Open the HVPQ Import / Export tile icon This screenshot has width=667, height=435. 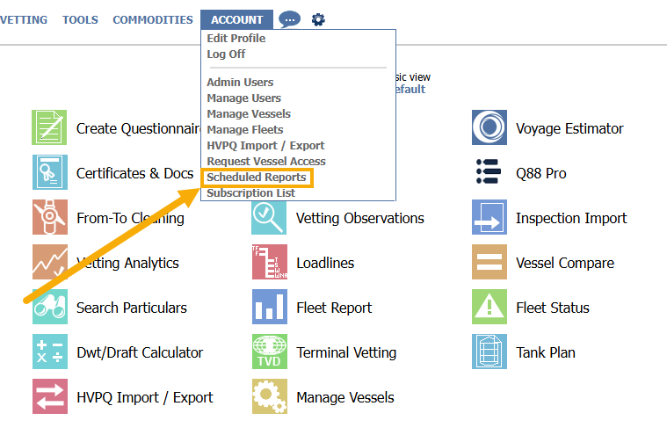pos(50,397)
